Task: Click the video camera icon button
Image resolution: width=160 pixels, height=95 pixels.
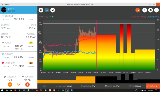Action: click(x=41, y=10)
